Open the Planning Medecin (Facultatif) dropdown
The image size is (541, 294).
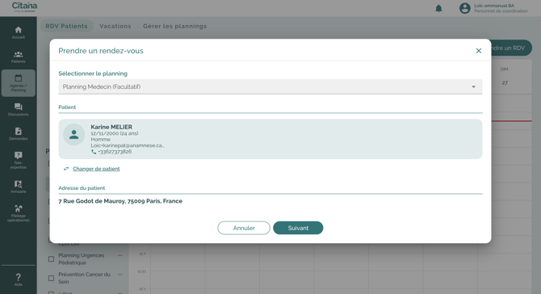(270, 86)
